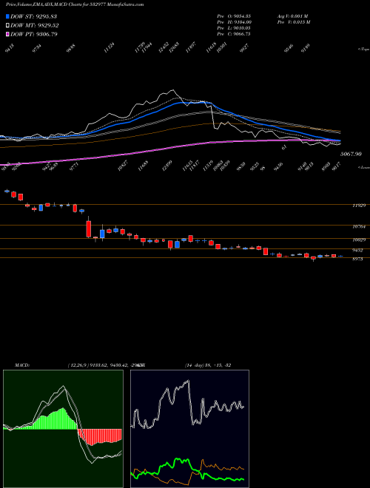Click the chart title mentioning MunafaSutra.com
Image resolution: width=370 pixels, height=488 pixels.
click(x=75, y=4)
